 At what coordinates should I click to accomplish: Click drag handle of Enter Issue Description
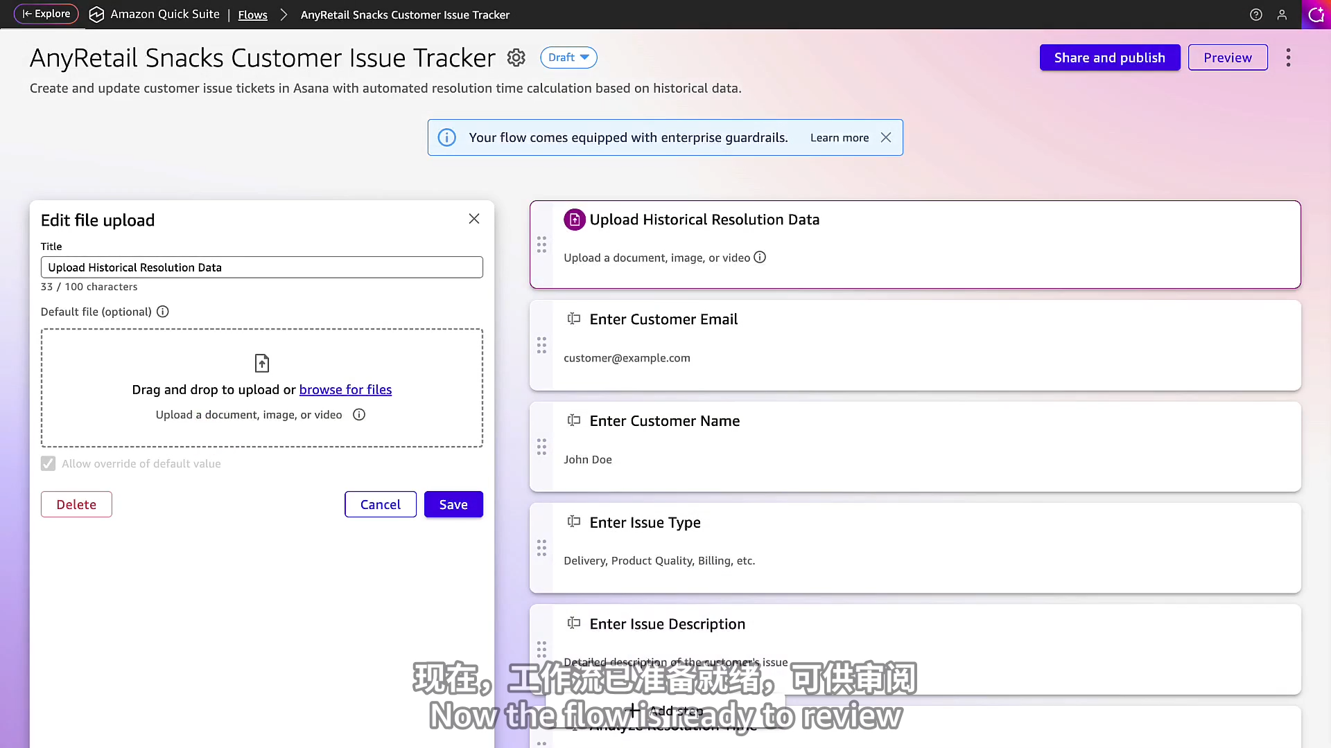point(541,650)
